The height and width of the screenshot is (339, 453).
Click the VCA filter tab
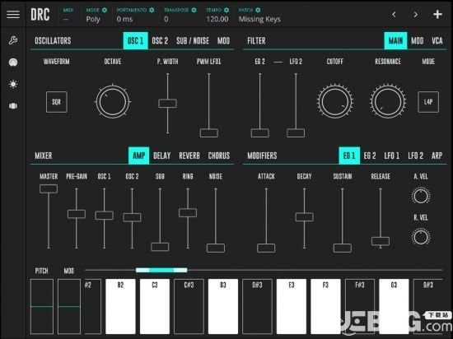[437, 40]
